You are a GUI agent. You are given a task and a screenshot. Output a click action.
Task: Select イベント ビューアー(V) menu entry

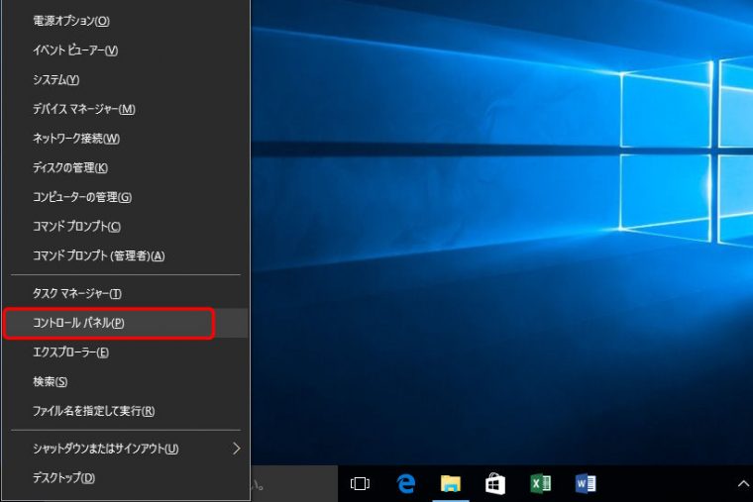pos(126,50)
